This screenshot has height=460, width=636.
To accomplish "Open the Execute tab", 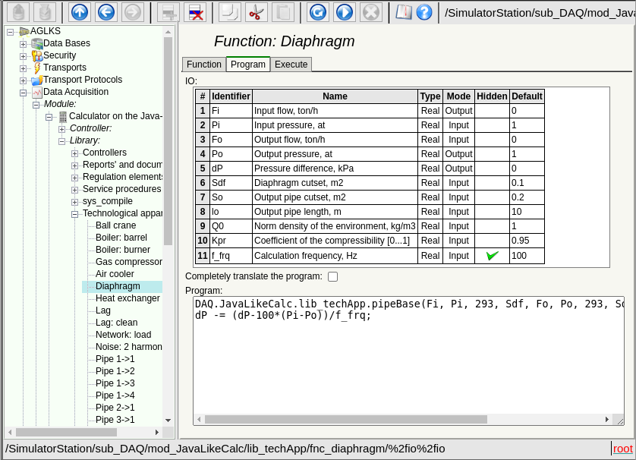I will (x=291, y=65).
